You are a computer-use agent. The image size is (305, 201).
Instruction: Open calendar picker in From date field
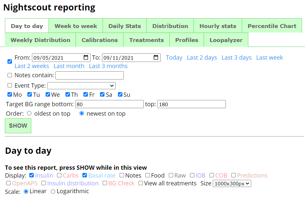click(x=86, y=58)
